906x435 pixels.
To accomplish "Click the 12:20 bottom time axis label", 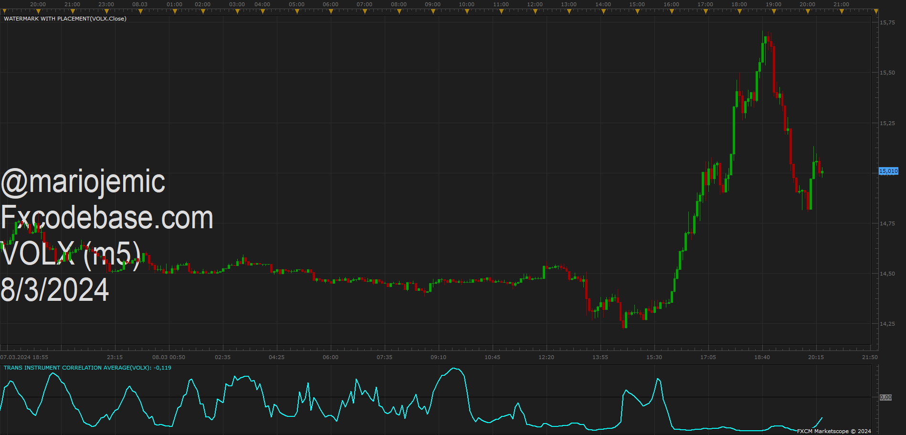I will (546, 357).
